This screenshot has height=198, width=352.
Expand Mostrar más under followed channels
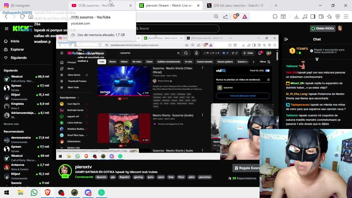click(11, 124)
